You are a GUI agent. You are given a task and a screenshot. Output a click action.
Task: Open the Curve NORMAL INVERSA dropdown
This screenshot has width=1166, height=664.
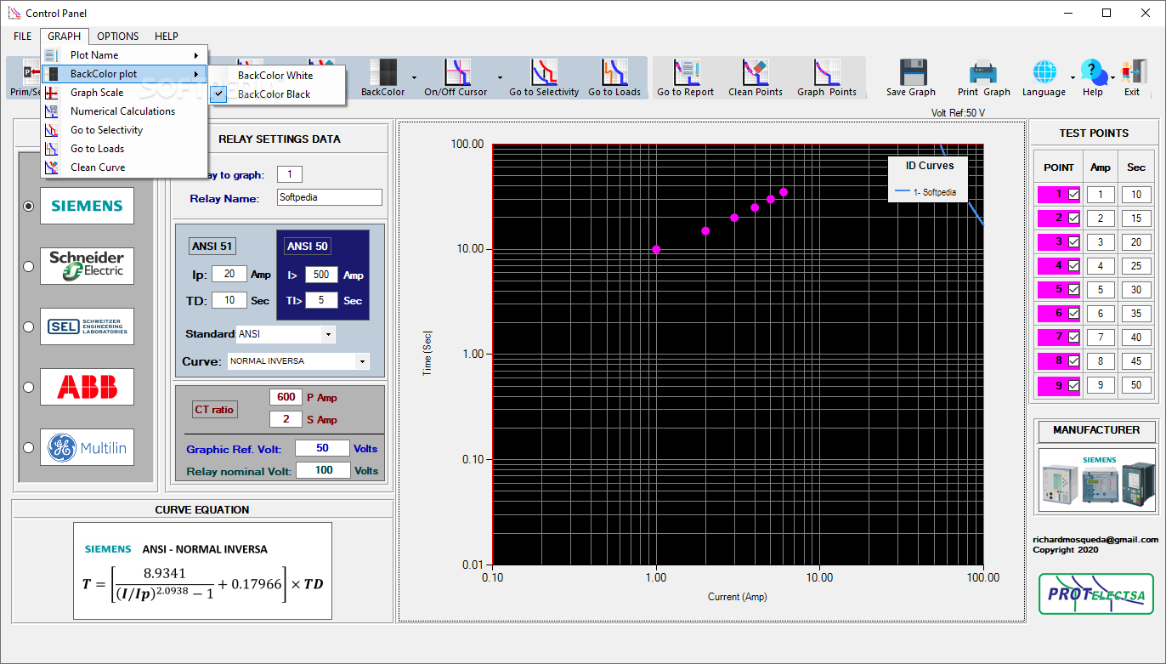(x=363, y=361)
